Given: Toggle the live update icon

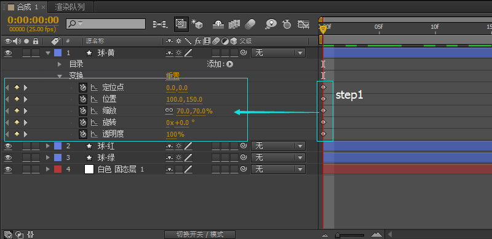Looking at the screenshot, I should coord(181,24).
